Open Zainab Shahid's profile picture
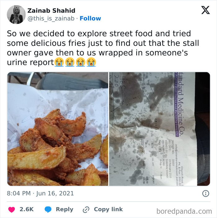 pos(16,15)
